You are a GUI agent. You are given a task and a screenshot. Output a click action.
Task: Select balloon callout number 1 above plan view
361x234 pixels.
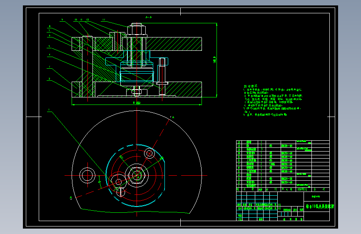(x=49, y=110)
